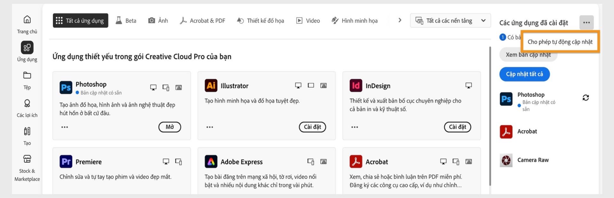The image size is (614, 198).
Task: Click the Illustrator card app icon
Action: [x=211, y=85]
